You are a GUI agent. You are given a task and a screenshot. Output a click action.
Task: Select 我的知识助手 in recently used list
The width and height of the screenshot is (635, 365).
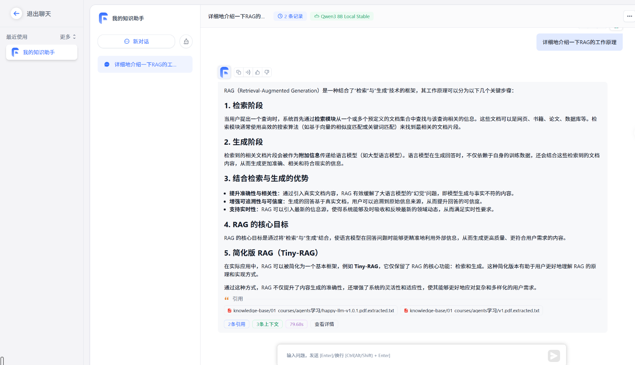(41, 52)
